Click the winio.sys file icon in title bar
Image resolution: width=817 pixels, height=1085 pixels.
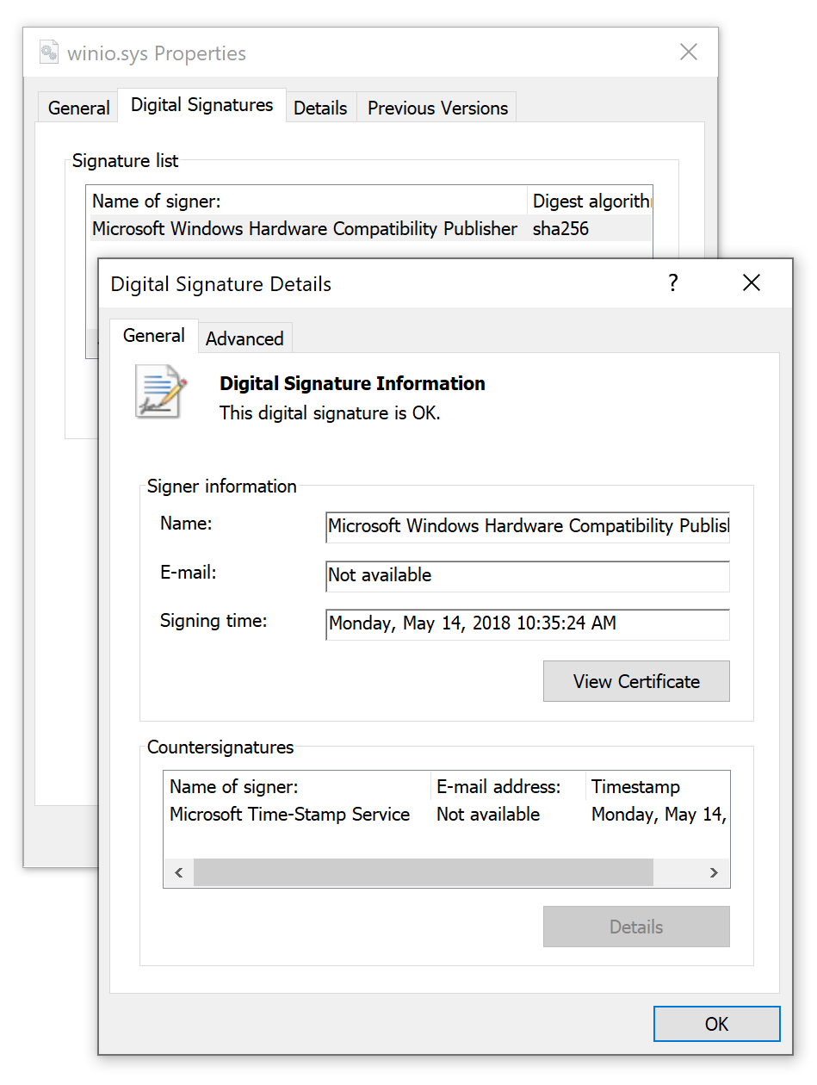click(49, 53)
